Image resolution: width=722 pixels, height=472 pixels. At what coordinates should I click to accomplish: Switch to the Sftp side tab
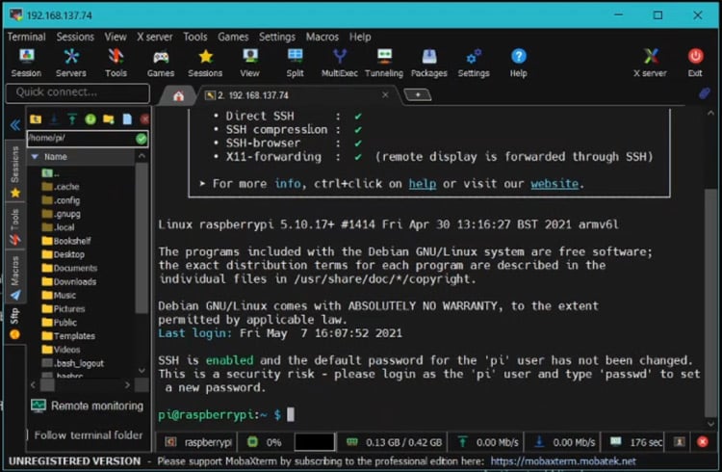coord(14,317)
